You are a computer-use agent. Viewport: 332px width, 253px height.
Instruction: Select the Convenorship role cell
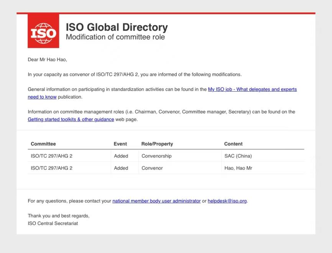(156, 156)
